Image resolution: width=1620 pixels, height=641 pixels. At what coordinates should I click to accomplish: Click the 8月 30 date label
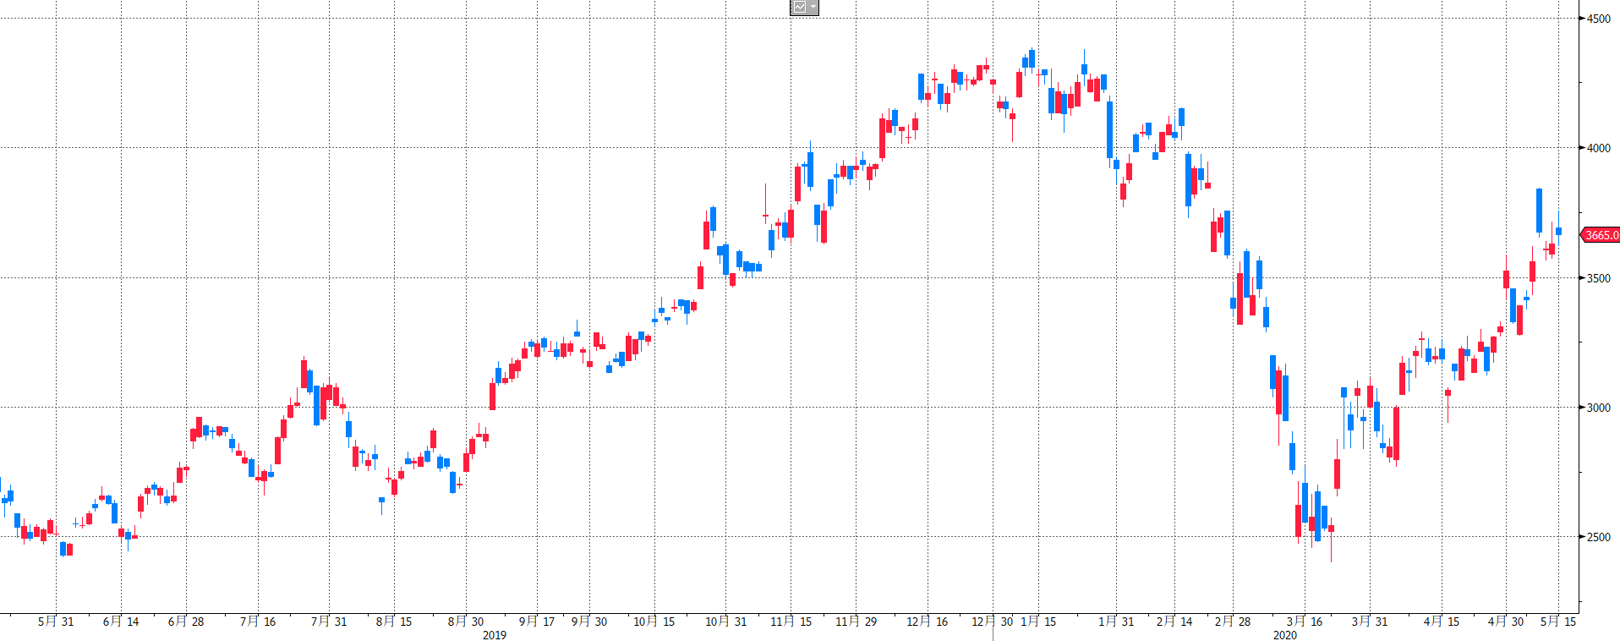(x=466, y=622)
